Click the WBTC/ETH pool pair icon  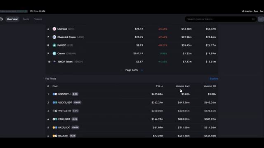pos(55,111)
